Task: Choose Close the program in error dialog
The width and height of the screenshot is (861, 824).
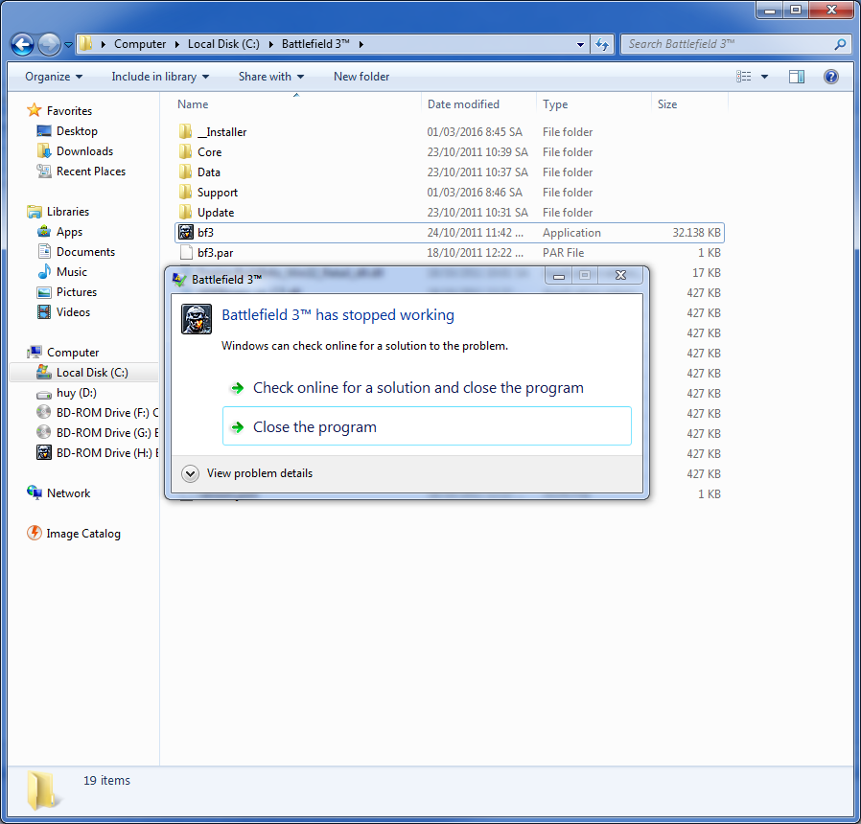Action: point(427,426)
